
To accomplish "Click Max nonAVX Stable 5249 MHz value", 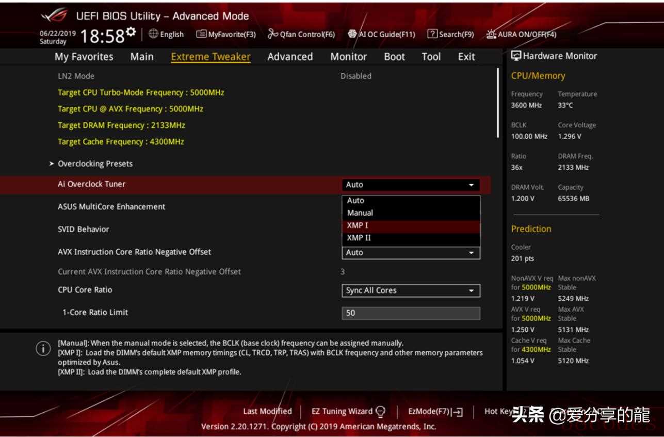I will (573, 299).
